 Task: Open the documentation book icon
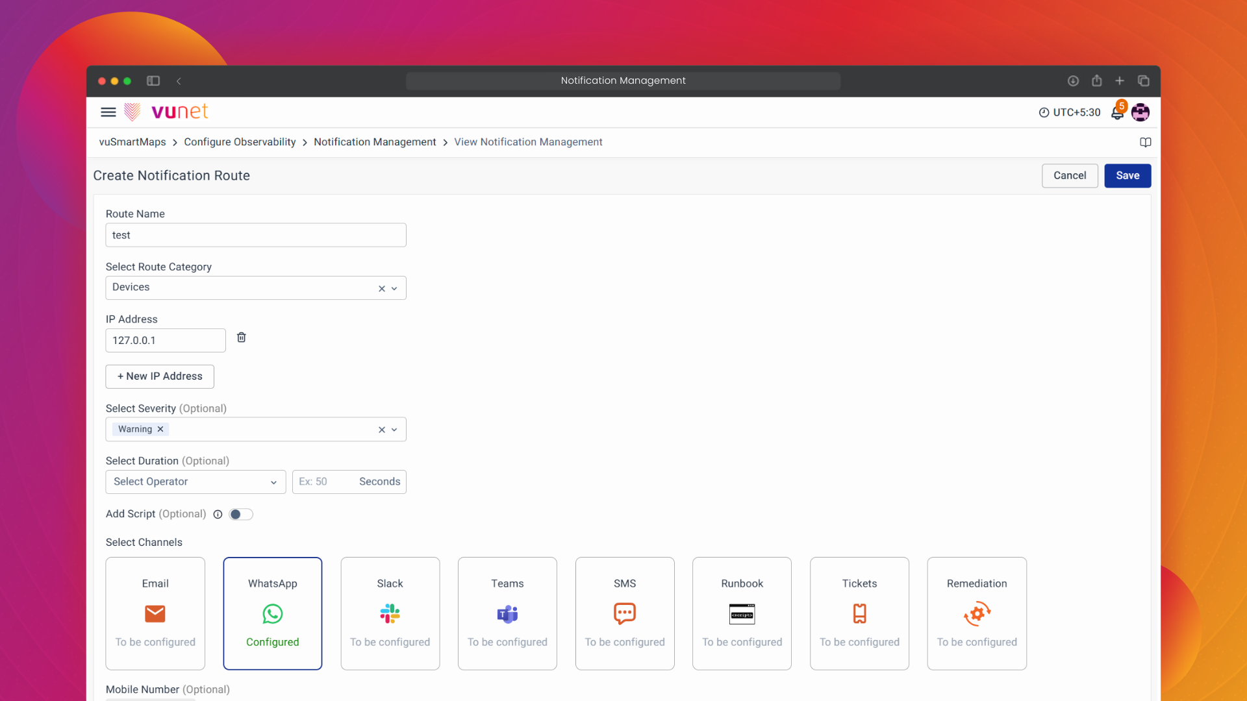(1146, 142)
